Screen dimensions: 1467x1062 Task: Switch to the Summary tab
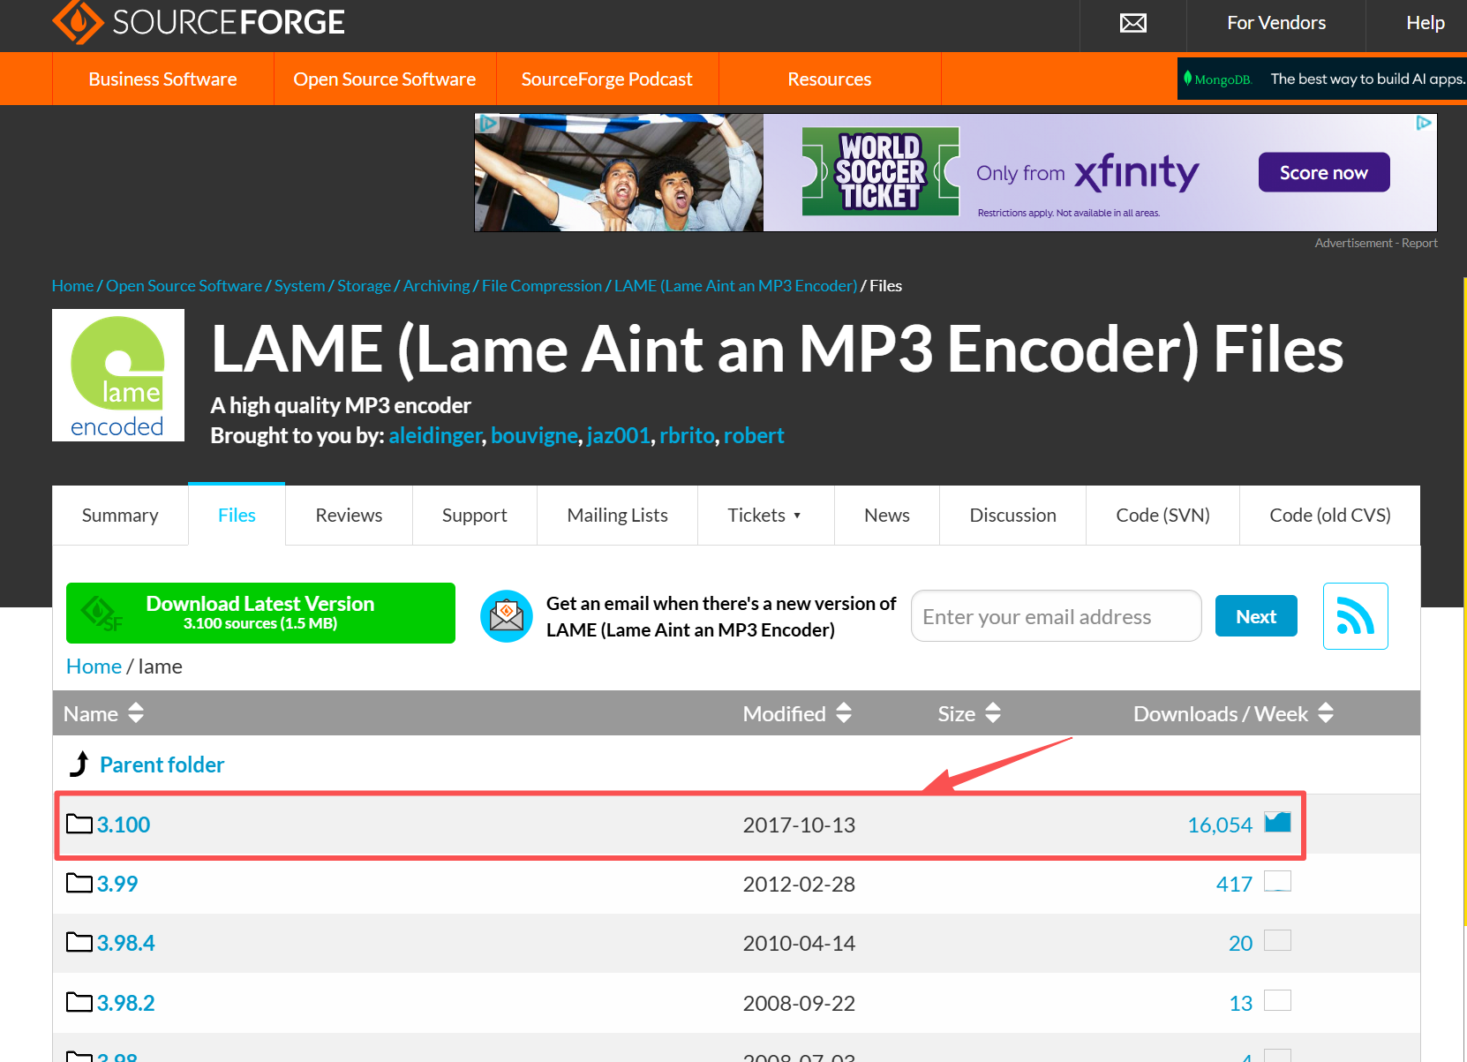point(120,516)
